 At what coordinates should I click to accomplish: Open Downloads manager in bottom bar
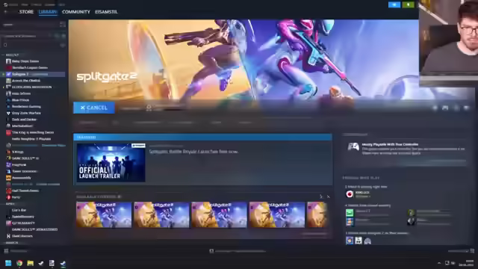pos(238,251)
